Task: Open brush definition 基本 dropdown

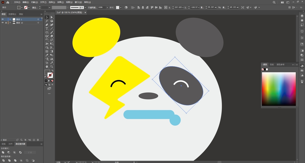Action: point(85,8)
